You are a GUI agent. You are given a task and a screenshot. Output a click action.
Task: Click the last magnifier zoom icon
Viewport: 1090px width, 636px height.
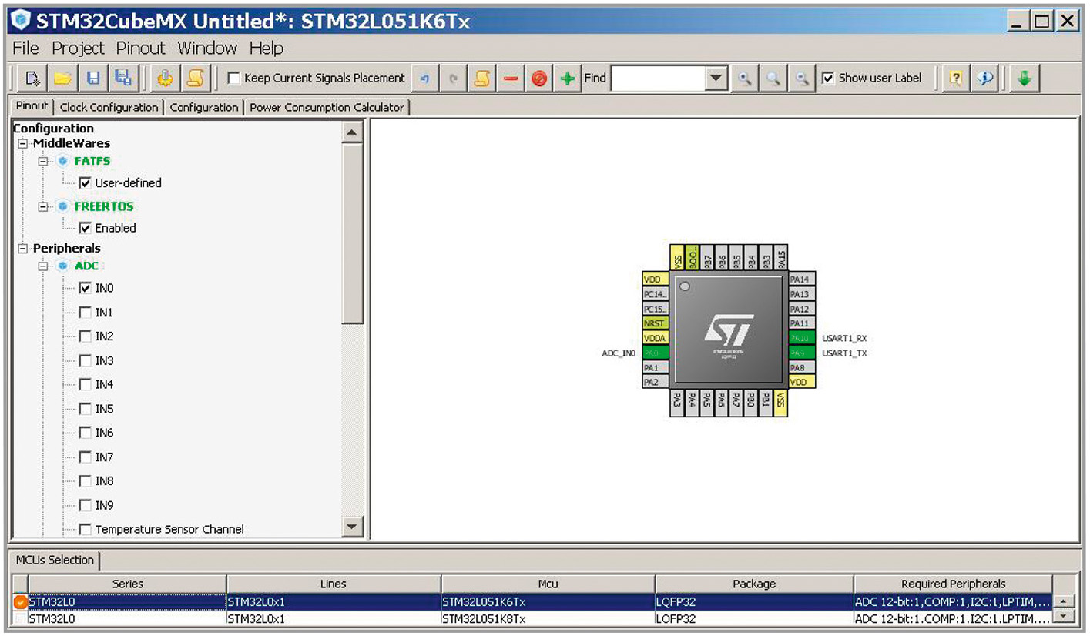(x=802, y=78)
